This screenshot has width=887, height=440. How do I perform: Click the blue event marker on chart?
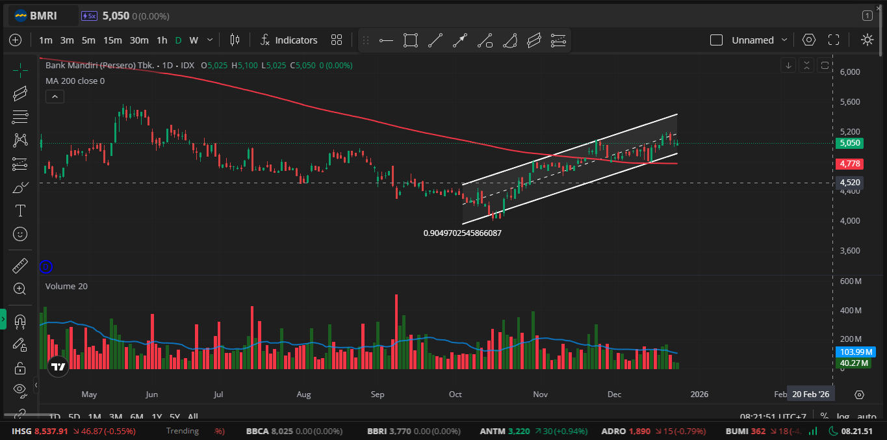click(x=45, y=266)
